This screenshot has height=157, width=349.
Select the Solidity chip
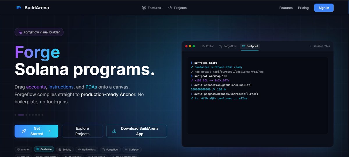click(x=65, y=149)
